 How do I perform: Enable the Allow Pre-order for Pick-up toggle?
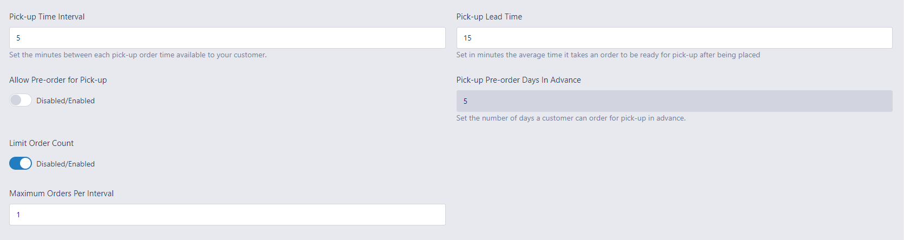[21, 101]
